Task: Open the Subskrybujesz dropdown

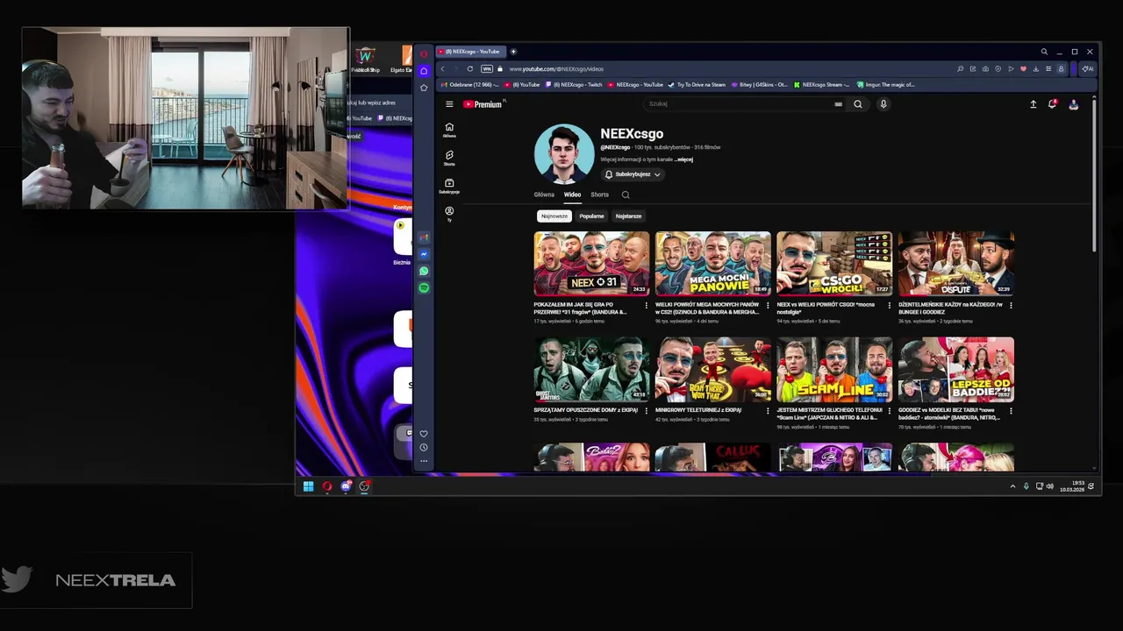Action: coord(632,174)
